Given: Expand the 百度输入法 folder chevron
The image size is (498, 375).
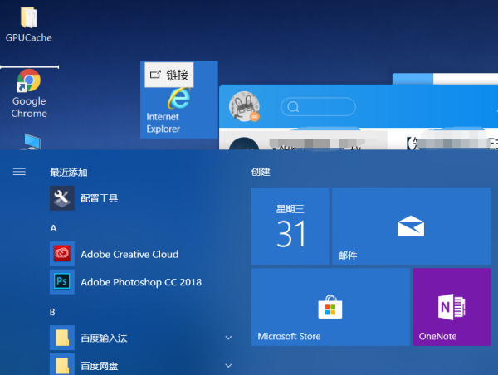Looking at the screenshot, I should pyautogui.click(x=228, y=338).
